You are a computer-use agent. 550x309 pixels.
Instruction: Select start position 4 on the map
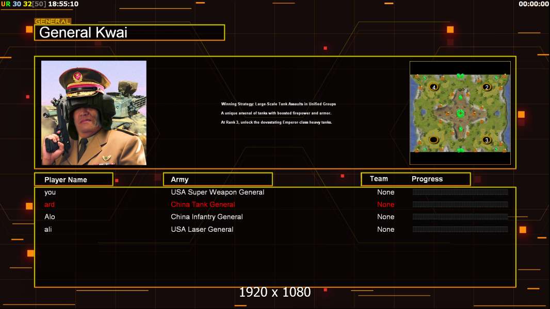click(x=434, y=87)
